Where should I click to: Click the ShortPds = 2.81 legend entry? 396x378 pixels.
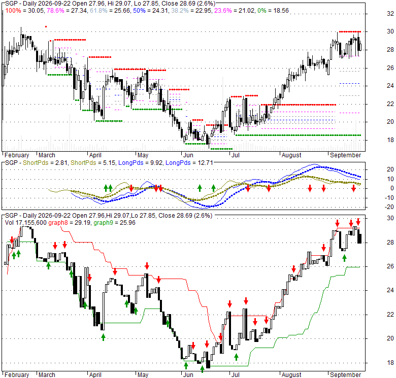tap(45, 163)
